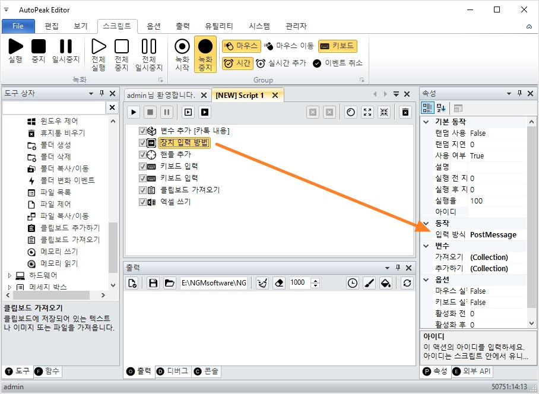This screenshot has height=394, width=539.
Task: Toggle the 시간 recording option
Action: pyautogui.click(x=237, y=63)
